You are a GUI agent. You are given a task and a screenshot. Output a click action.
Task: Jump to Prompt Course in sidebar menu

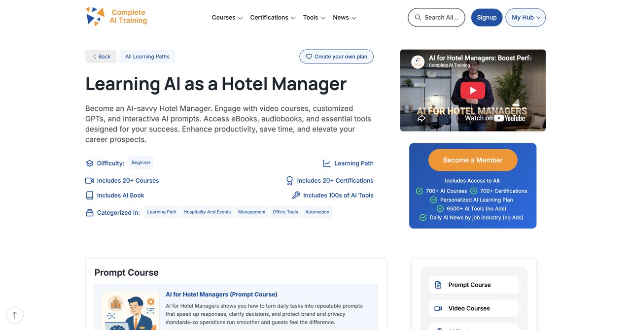474,285
